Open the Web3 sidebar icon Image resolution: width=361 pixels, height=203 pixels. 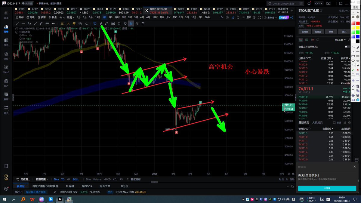click(6, 69)
